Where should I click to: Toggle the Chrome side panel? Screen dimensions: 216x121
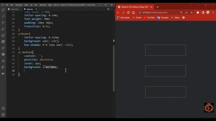click(203, 12)
